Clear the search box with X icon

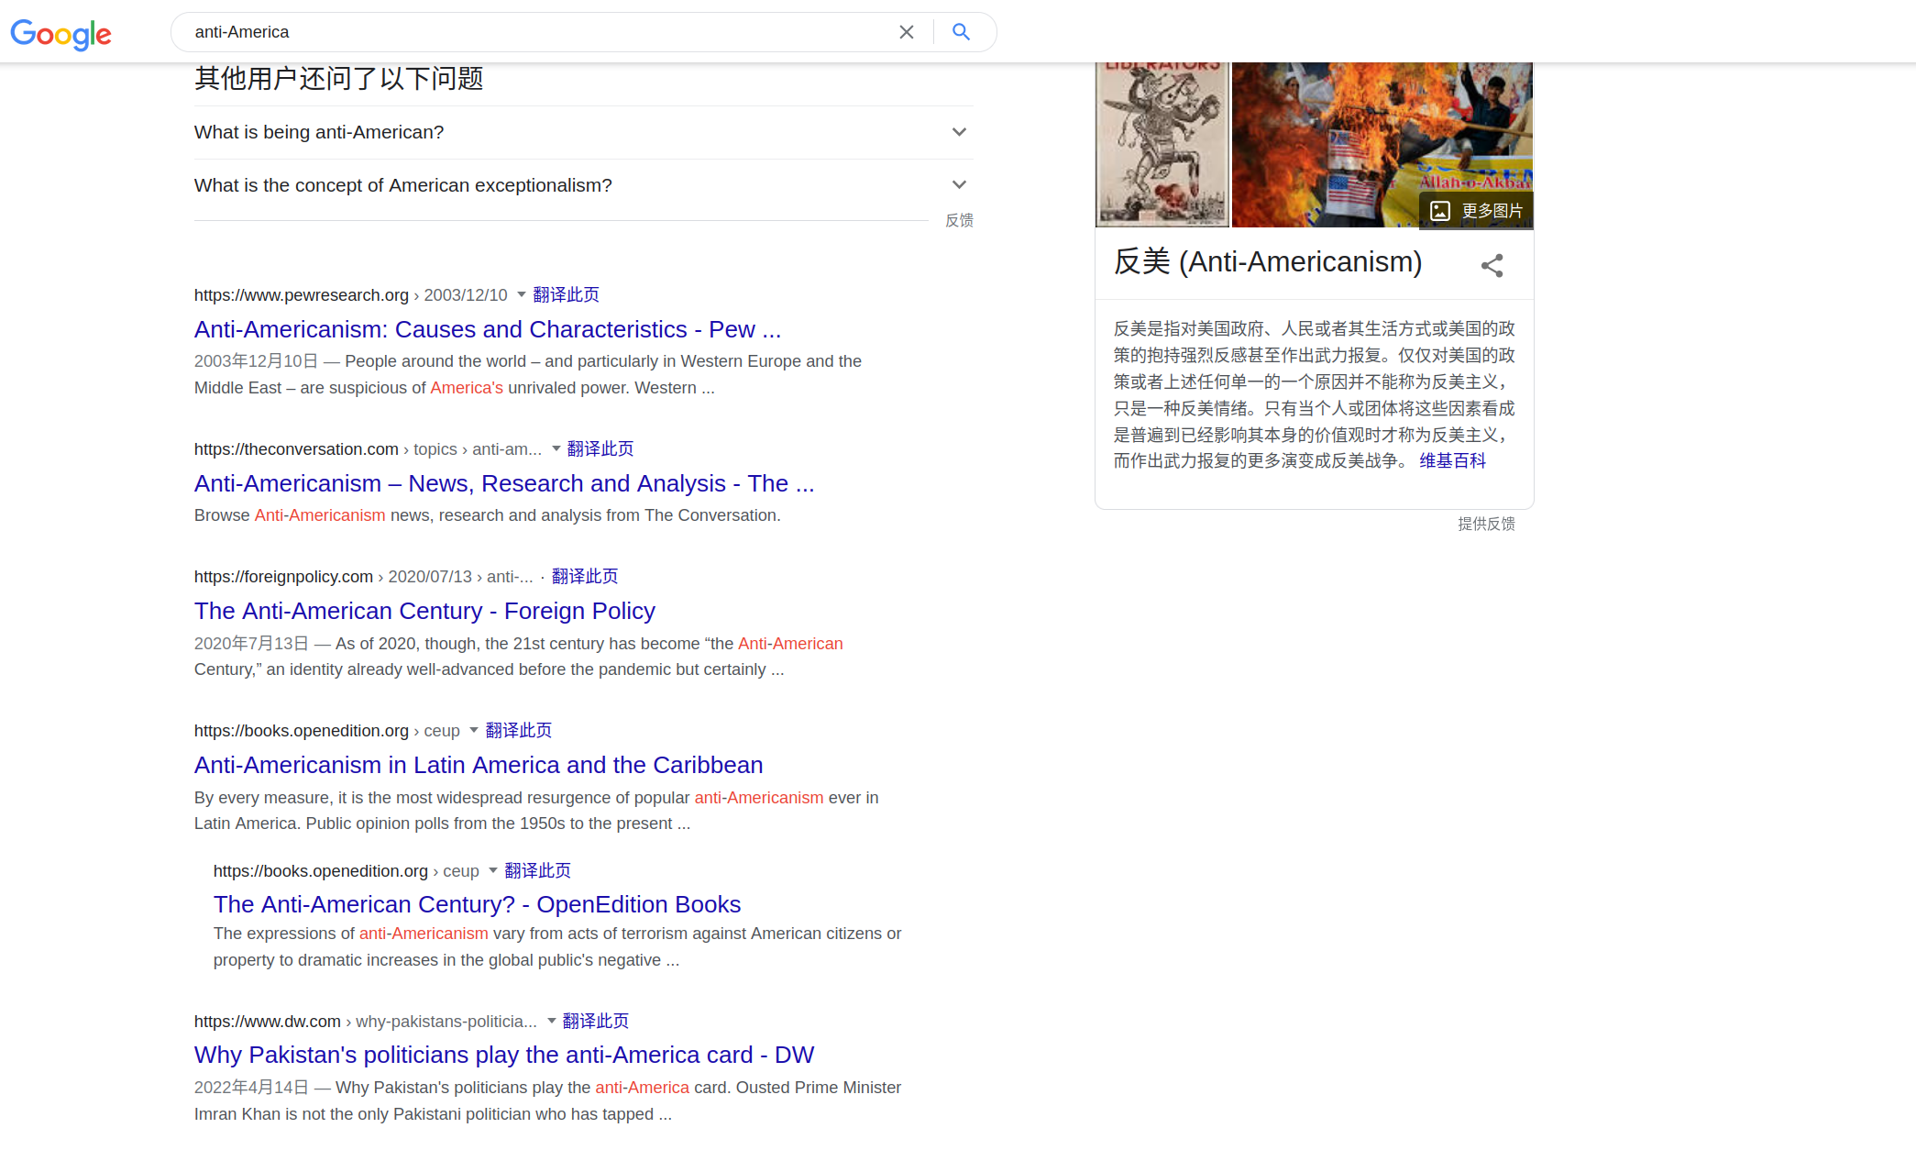coord(906,32)
